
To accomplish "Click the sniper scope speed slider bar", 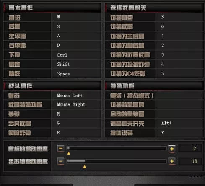I will pos(117,161).
